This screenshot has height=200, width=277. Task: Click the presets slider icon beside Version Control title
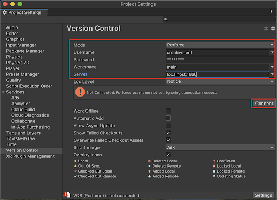pos(266,29)
